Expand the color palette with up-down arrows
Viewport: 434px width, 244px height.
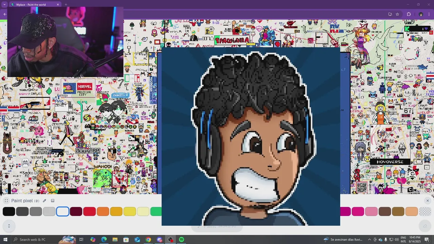9,226
